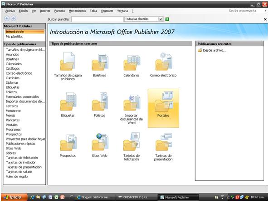Switch to CRISTOFER C (H:) taskbar window
The height and width of the screenshot is (202, 269).
133,197
